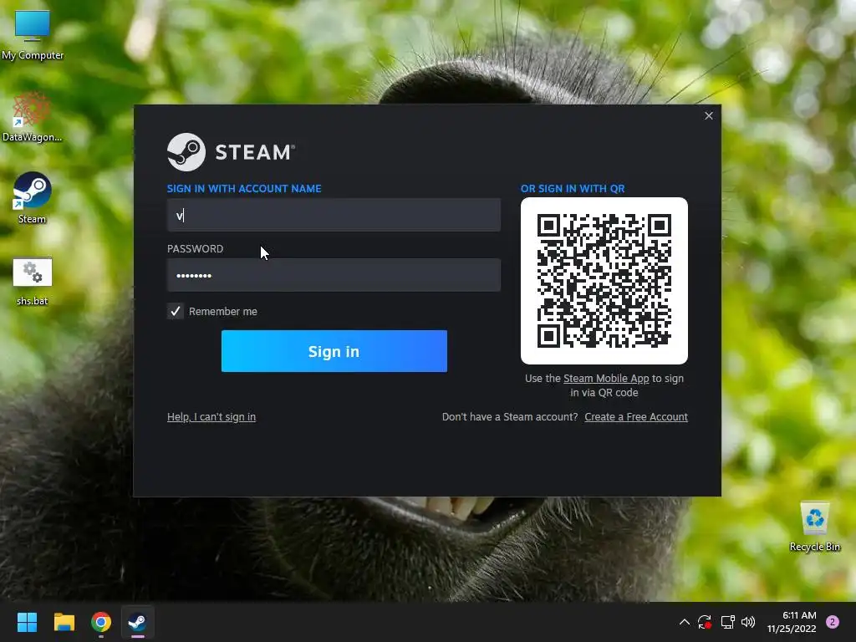The width and height of the screenshot is (856, 642).
Task: Click the SIGN IN WITH ACCOUNT NAME label
Action: [244, 188]
